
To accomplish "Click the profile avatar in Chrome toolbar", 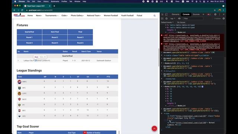I will tap(220, 10).
